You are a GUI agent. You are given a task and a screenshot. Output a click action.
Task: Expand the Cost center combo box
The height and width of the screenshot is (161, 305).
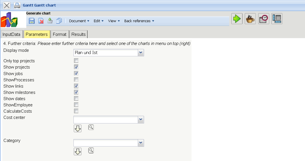click(141, 120)
